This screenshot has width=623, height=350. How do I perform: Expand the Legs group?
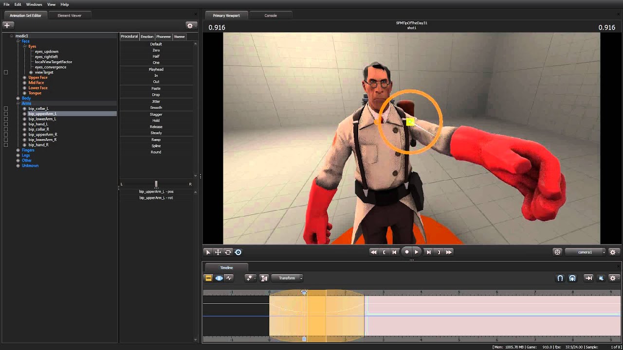tap(18, 155)
